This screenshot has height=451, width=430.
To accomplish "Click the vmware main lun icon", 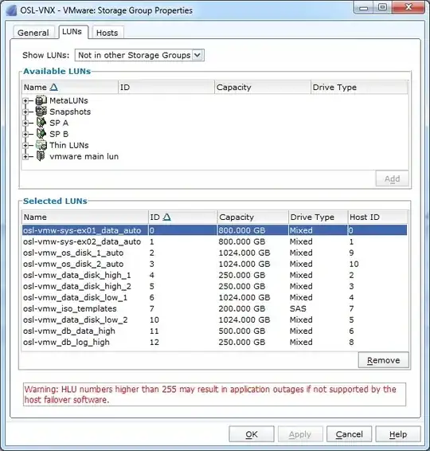I will [41, 156].
